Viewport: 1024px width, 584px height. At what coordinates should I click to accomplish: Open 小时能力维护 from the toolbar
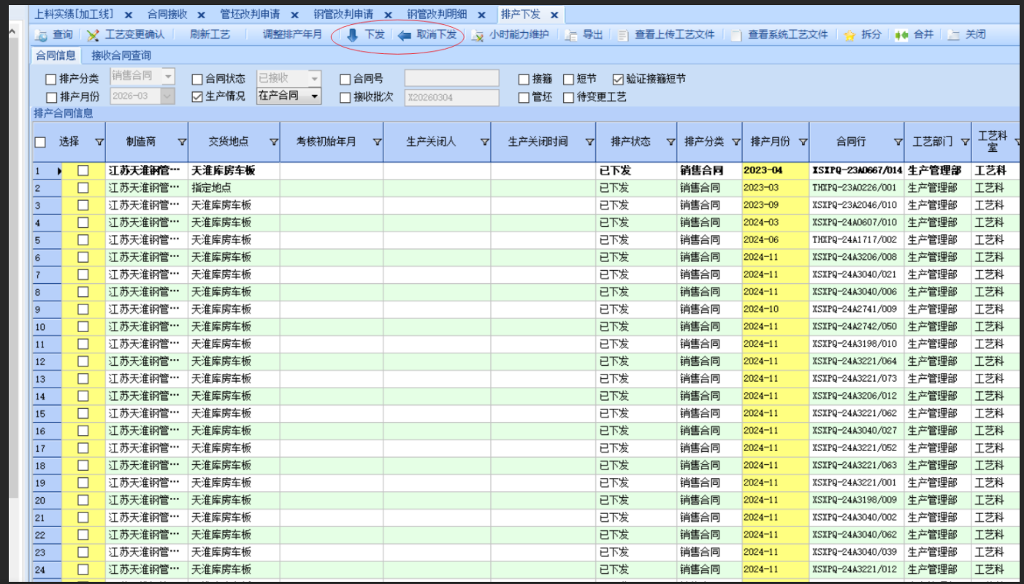point(477,35)
